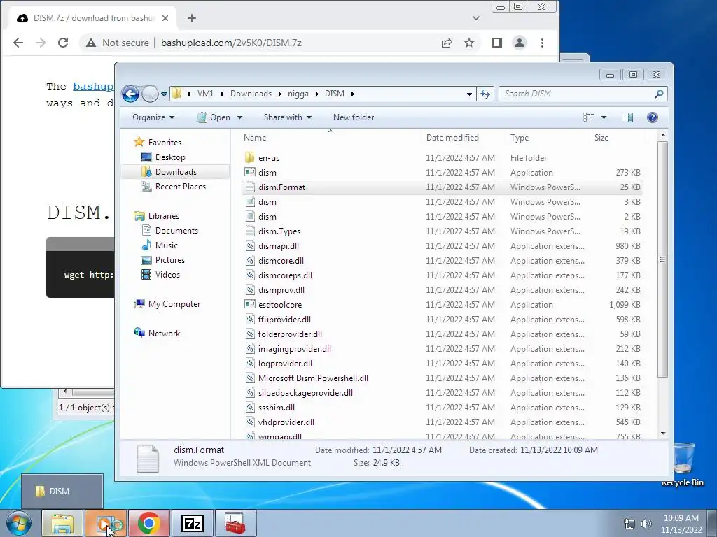
Task: Sort by the Name column header
Action: pyautogui.click(x=255, y=138)
